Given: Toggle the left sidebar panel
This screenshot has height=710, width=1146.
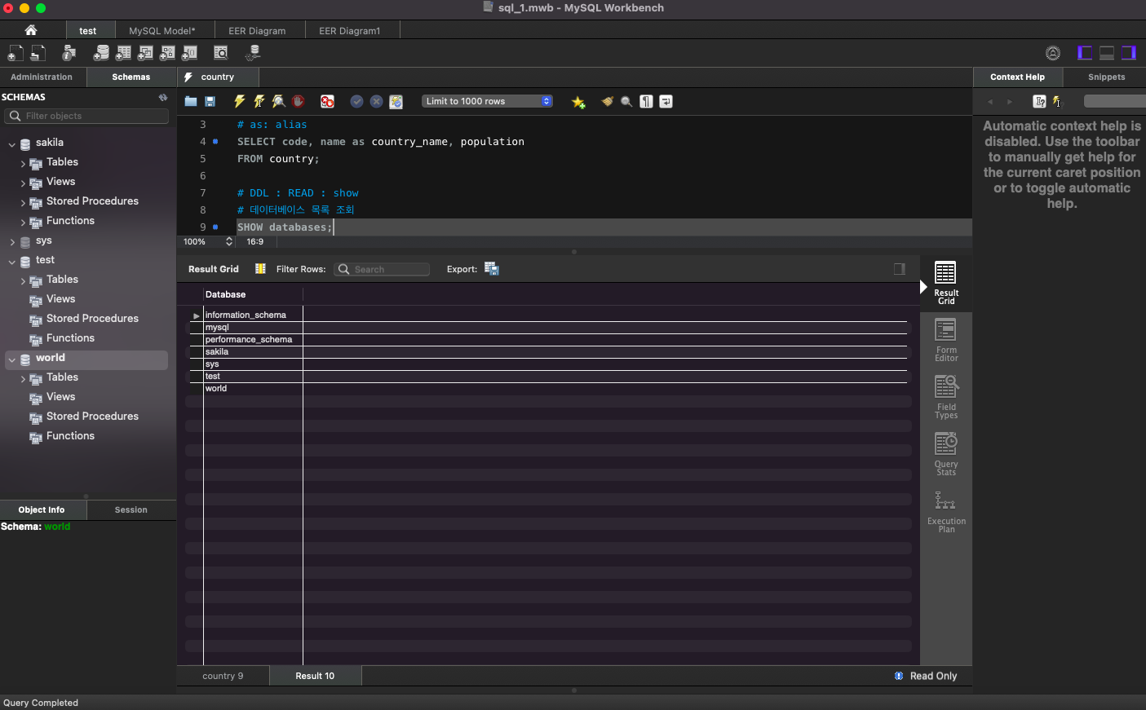Looking at the screenshot, I should pos(1085,53).
